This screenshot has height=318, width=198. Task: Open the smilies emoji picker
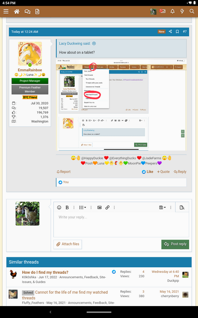(x=59, y=208)
